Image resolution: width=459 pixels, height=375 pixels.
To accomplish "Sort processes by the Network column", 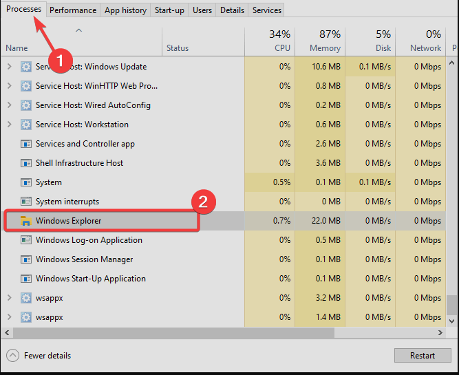I will [421, 41].
